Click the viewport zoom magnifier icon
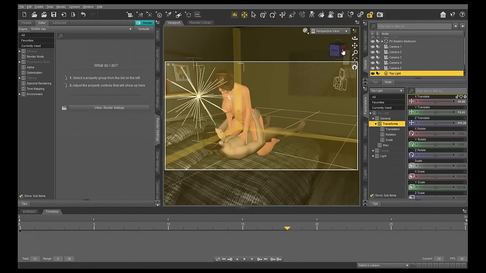 coord(355,53)
